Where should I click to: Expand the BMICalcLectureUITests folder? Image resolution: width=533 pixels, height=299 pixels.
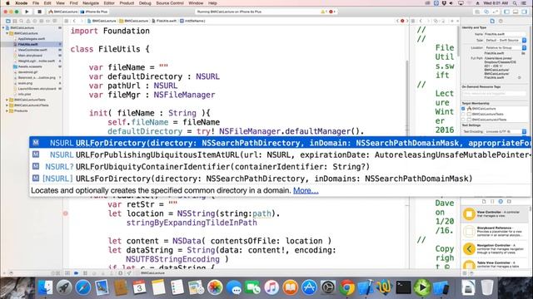[7, 105]
